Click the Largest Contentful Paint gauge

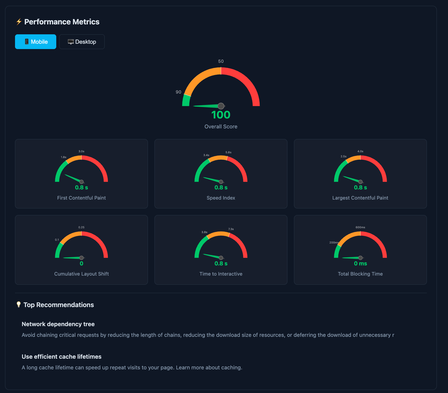[x=360, y=169]
